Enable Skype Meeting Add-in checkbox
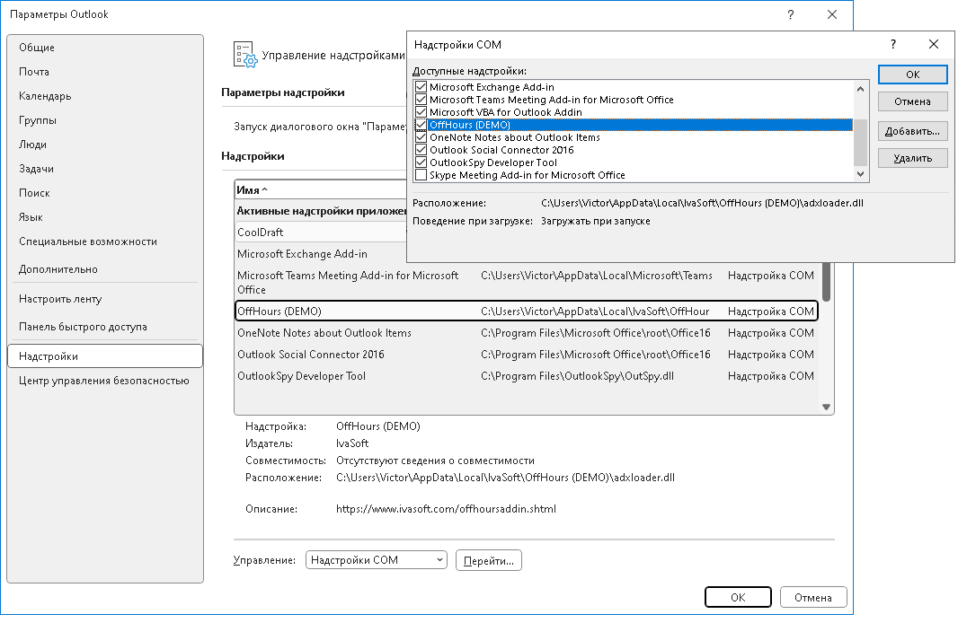 pos(421,175)
